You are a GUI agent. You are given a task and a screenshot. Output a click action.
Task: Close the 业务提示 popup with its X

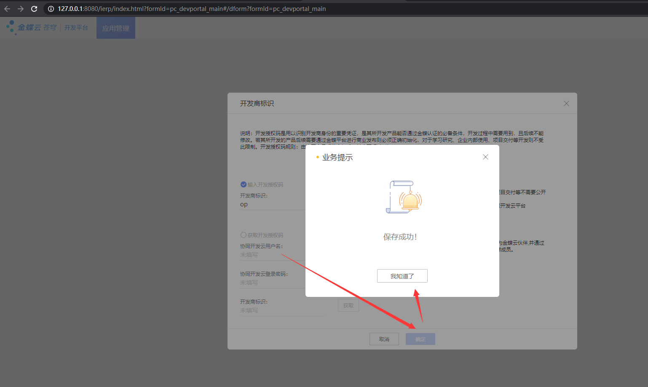(485, 157)
